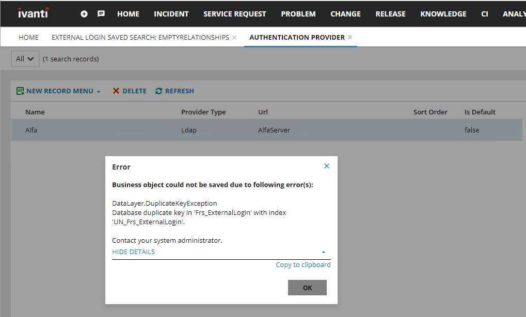Click the red Delete button
The height and width of the screenshot is (317, 526).
(130, 91)
